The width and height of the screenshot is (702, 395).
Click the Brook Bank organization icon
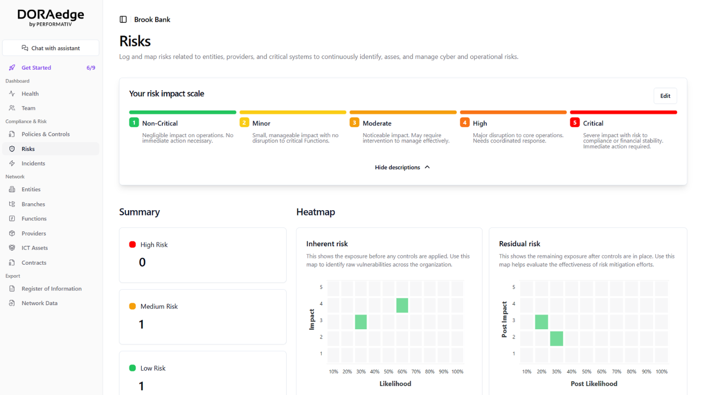(122, 19)
